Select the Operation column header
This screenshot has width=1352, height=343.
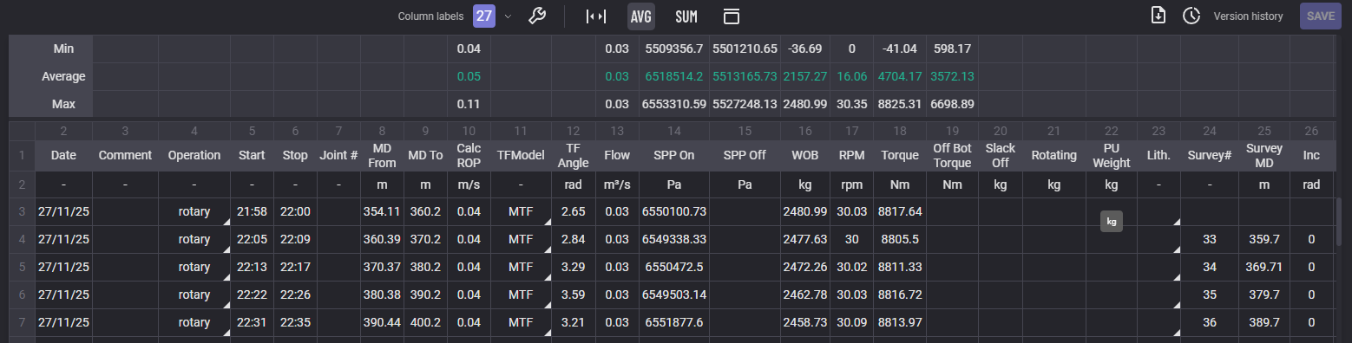(194, 156)
